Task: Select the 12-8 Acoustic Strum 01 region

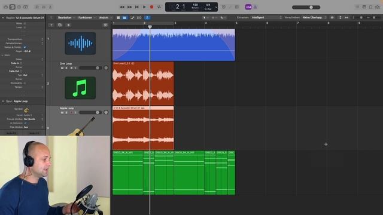Action: 143,128
